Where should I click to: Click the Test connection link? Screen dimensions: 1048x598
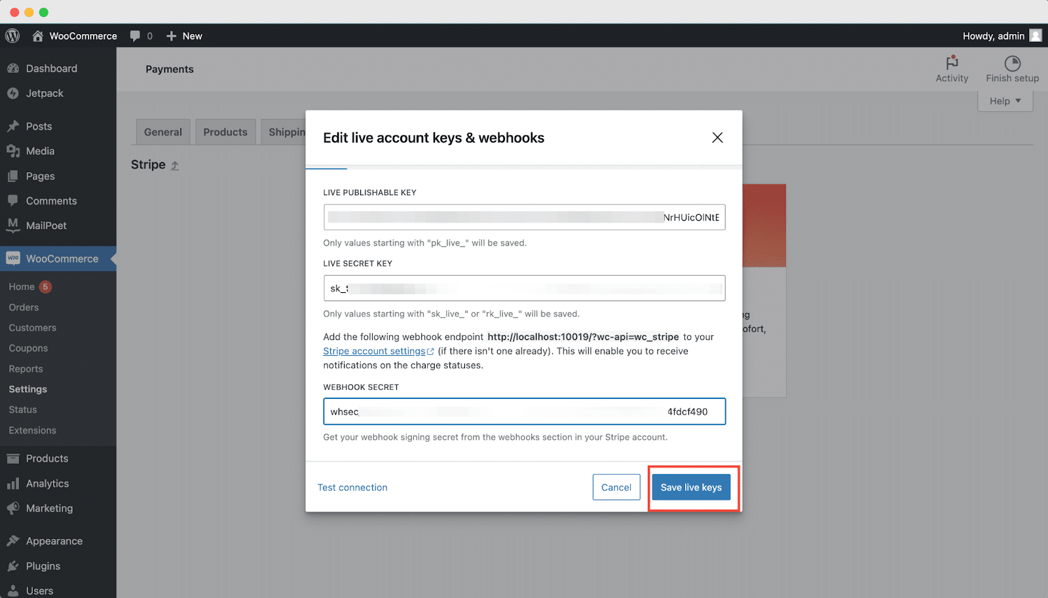tap(352, 487)
